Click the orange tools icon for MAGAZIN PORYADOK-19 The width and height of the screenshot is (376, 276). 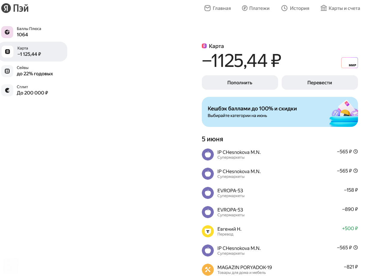point(208,270)
